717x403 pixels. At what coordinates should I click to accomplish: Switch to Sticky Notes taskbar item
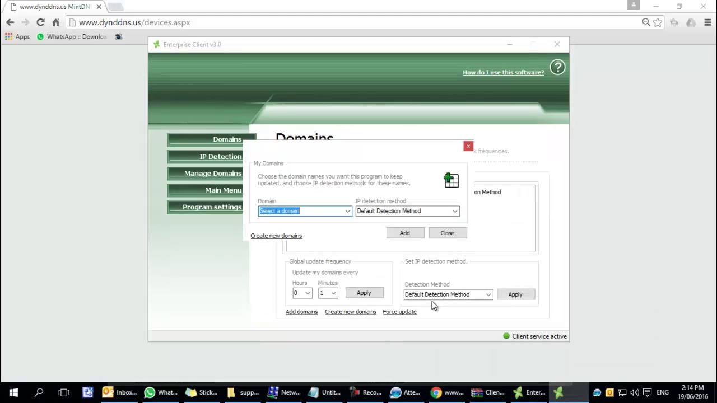pos(202,392)
